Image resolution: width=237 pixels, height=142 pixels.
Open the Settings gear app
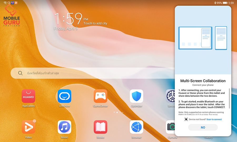(x=170, y=96)
